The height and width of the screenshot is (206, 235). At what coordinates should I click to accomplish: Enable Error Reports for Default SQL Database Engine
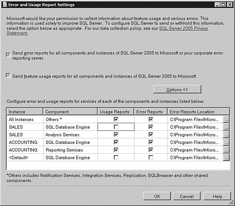tap(151, 157)
